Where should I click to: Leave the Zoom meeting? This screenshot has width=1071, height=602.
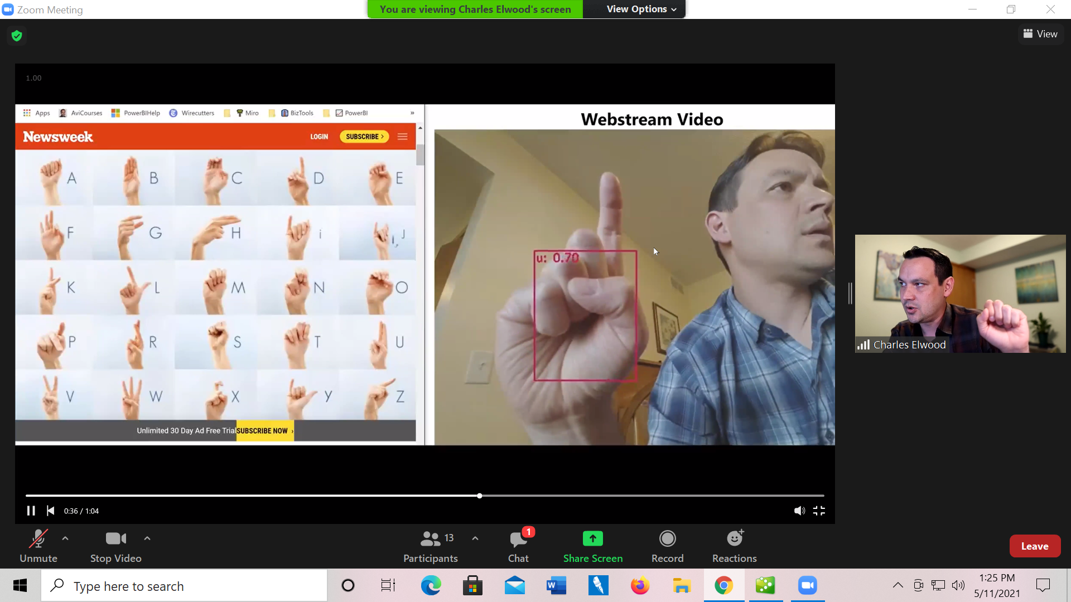pos(1034,546)
